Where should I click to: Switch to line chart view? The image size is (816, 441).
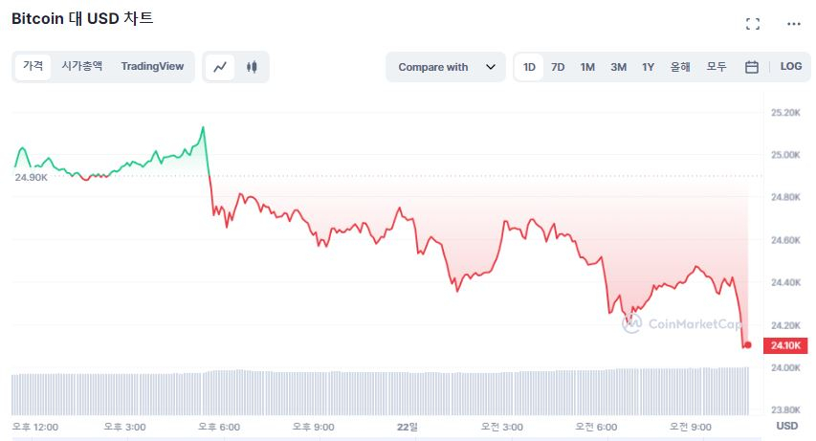click(x=220, y=67)
